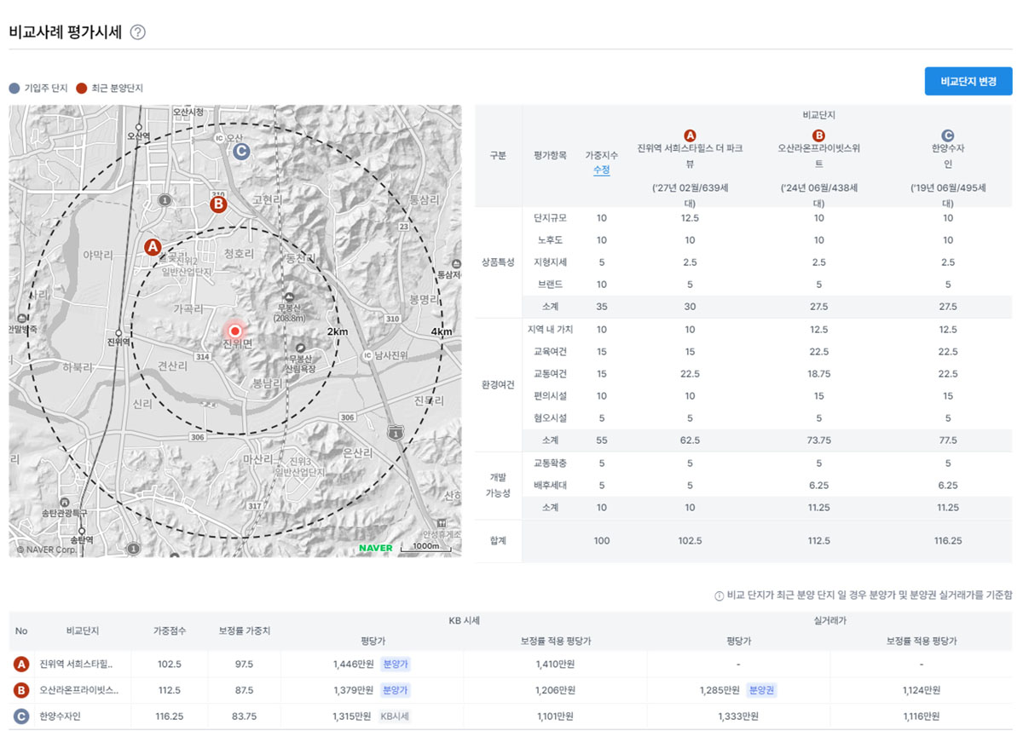Image resolution: width=1023 pixels, height=731 pixels.
Task: Click the 18.75 value in 교통여건 row
Action: pos(818,374)
